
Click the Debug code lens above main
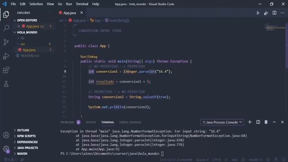pyautogui.click(x=93, y=57)
